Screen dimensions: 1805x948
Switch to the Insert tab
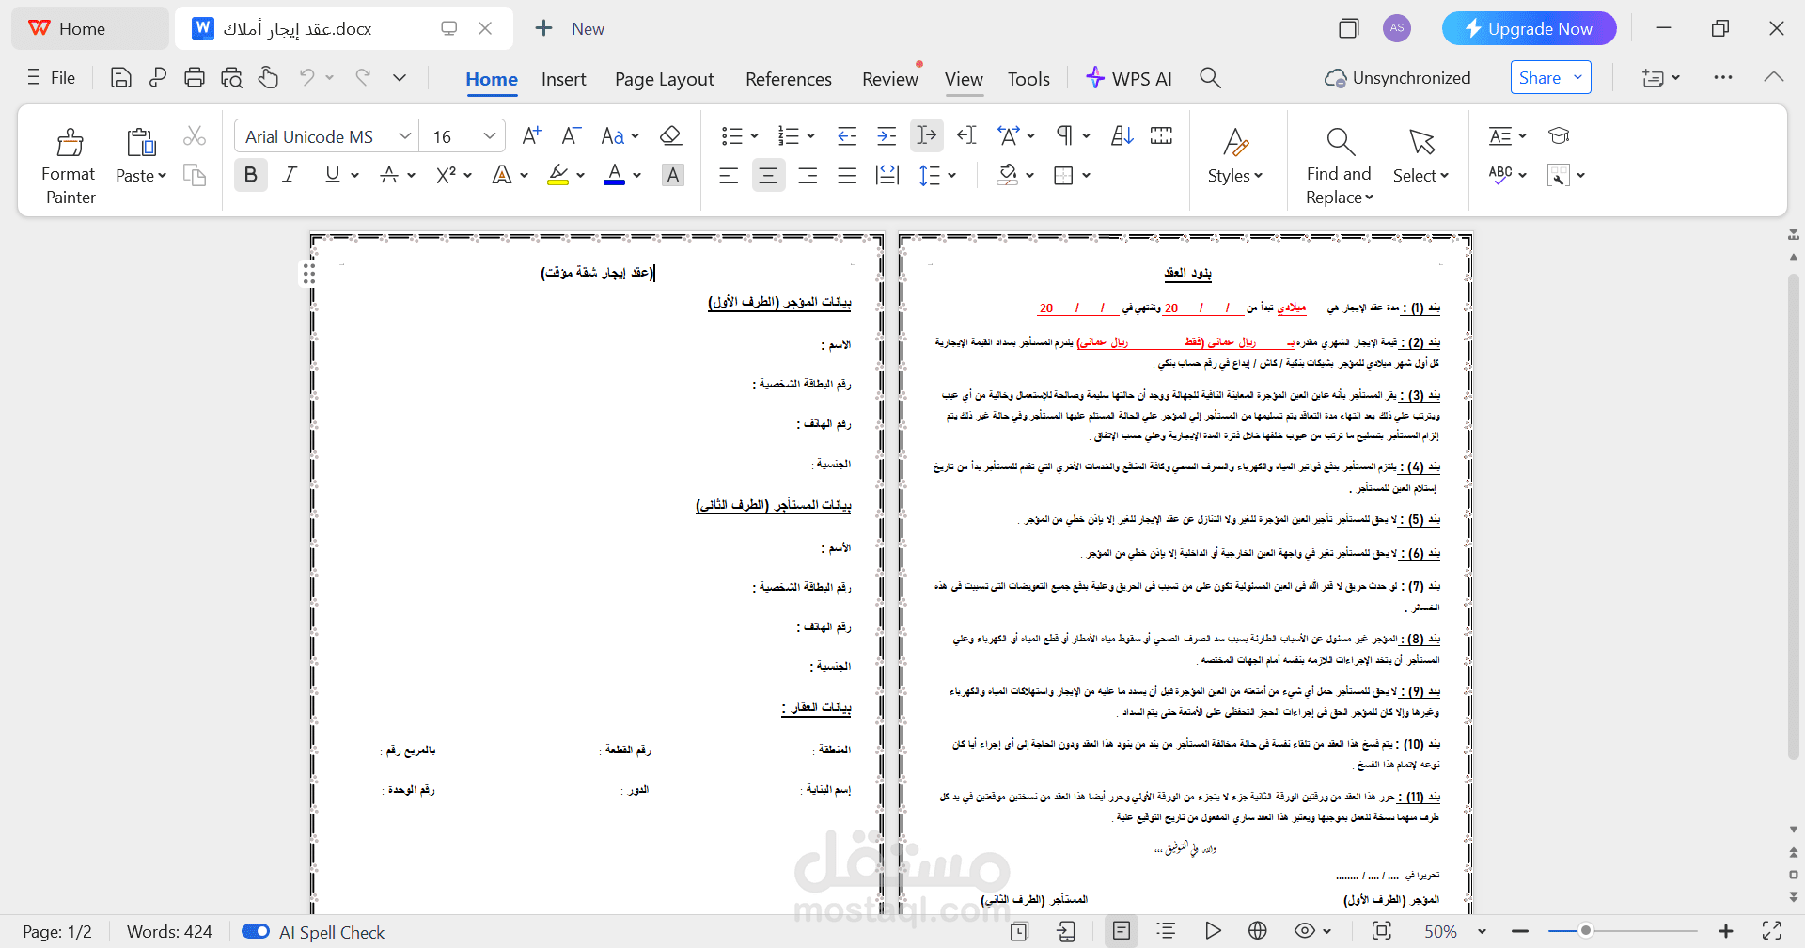point(563,79)
